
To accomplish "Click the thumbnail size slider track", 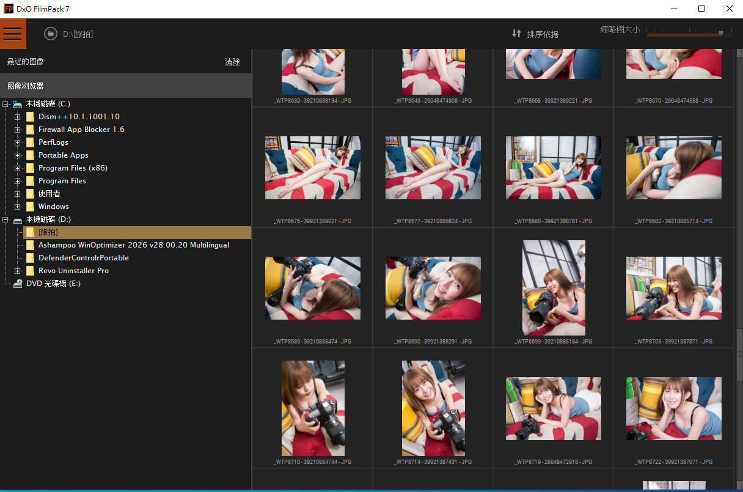I will click(x=684, y=34).
